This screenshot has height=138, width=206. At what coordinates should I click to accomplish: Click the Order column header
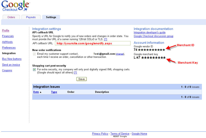pos(71,92)
